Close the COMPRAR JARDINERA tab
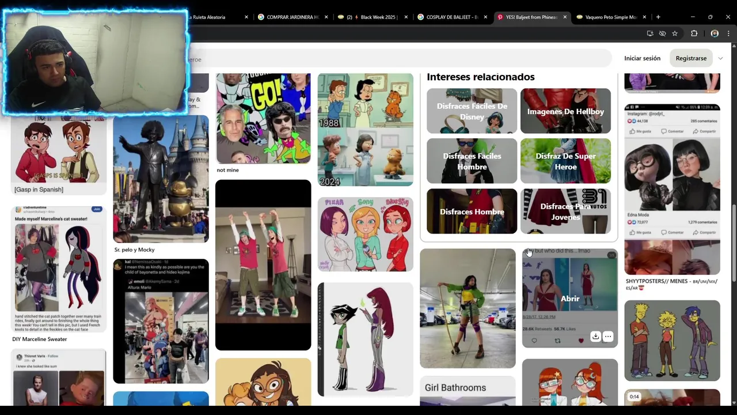The height and width of the screenshot is (415, 737). point(326,17)
